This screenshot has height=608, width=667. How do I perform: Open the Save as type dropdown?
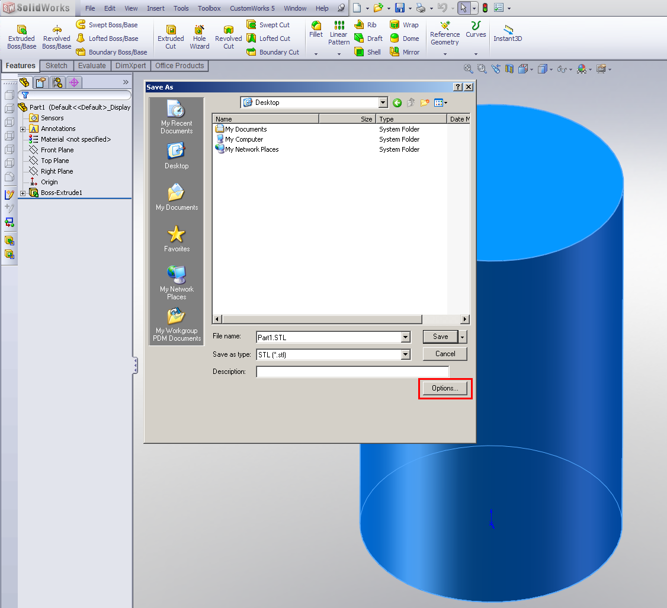click(405, 354)
